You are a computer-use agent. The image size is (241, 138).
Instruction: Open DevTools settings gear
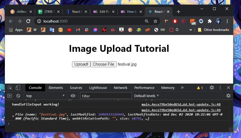pyautogui.click(x=212, y=88)
